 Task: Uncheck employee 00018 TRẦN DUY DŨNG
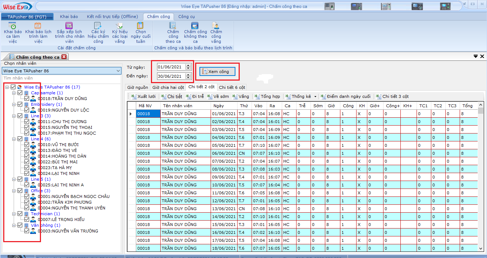click(27, 99)
